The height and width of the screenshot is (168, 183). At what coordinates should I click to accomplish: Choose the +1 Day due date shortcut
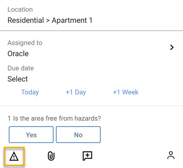point(76,92)
